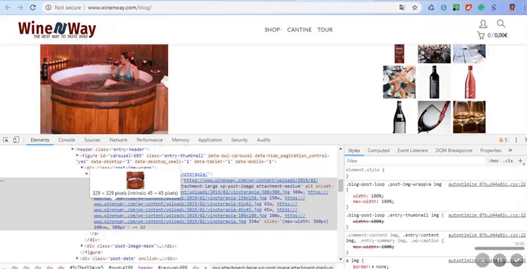Click the Elements panel vertical scrollbar thumb
Screen dimensions: 527x269
341,185
